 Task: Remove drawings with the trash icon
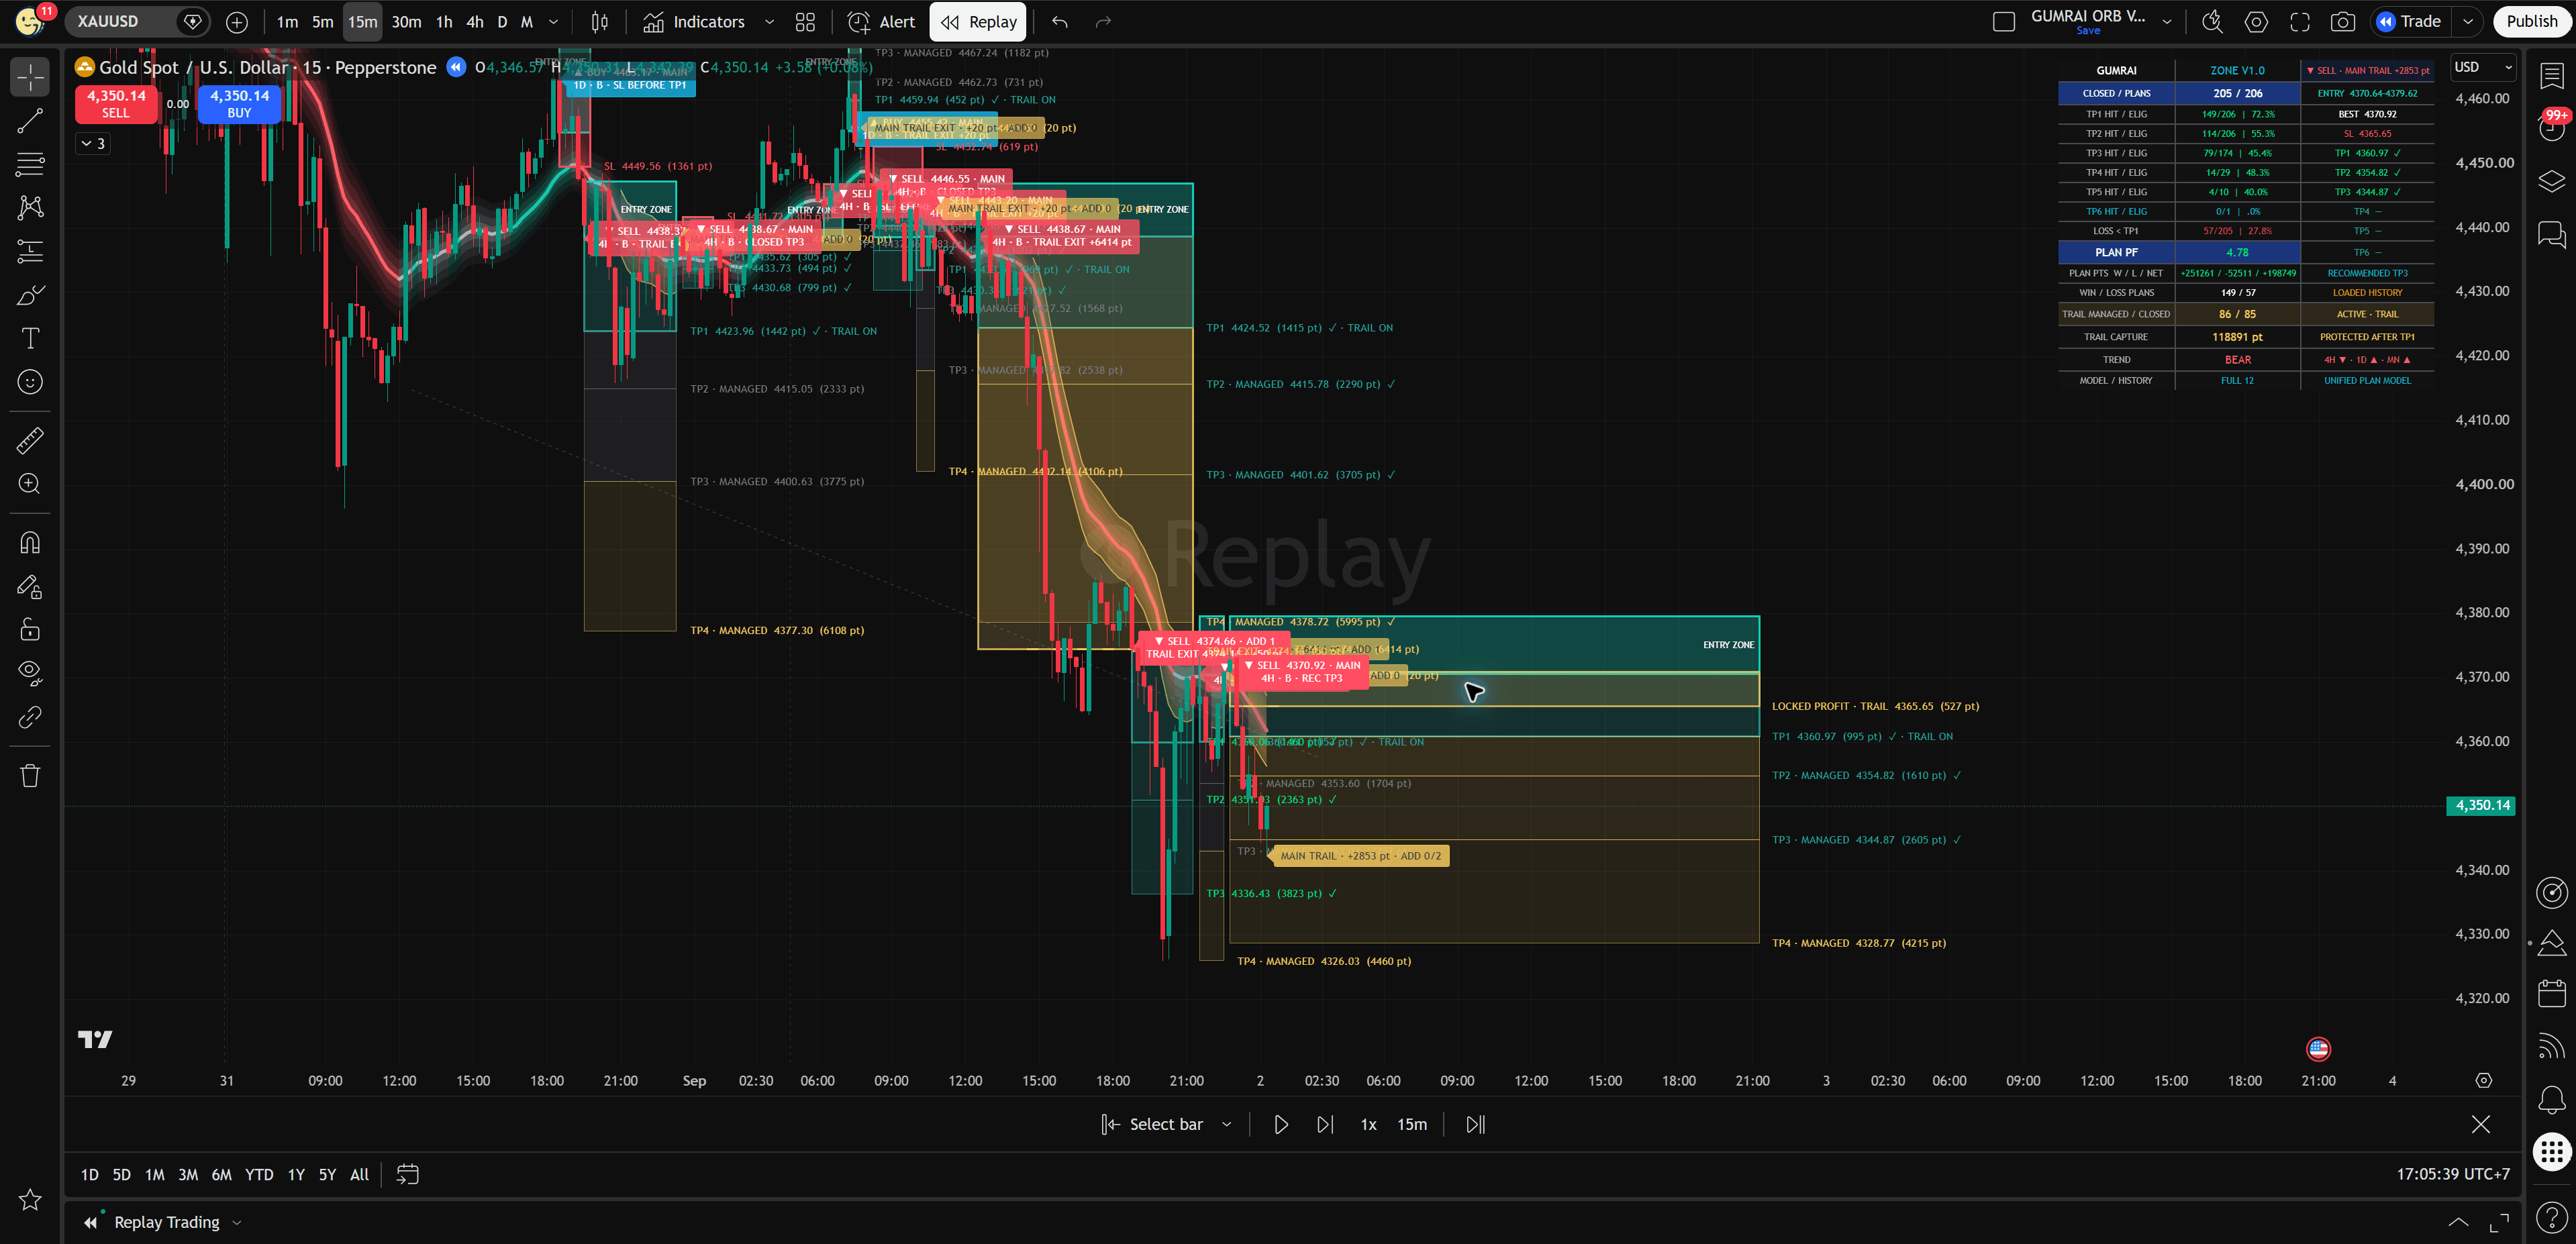pos(30,775)
